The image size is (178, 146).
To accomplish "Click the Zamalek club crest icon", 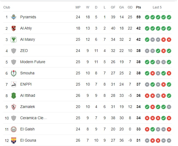I will coord(14,107).
